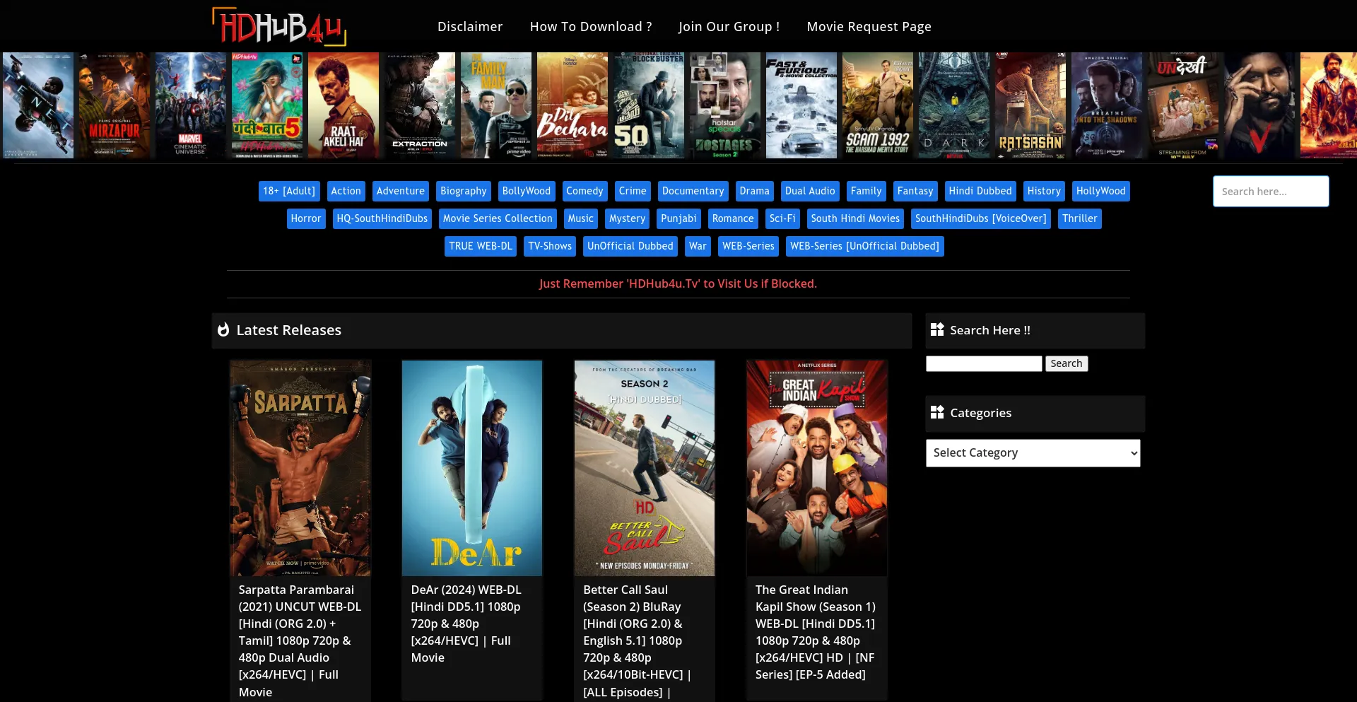
Task: Open the Mystery category tag
Action: (x=628, y=218)
